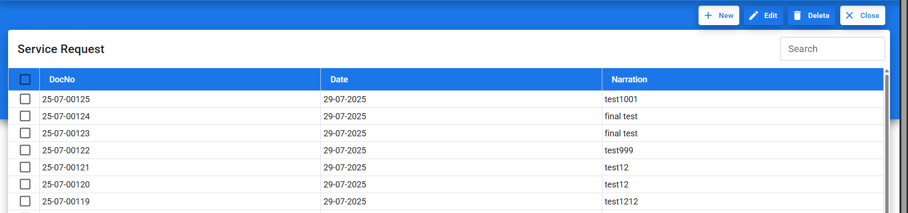The width and height of the screenshot is (908, 213).
Task: Check the row checkbox for 25-07-00120
Action: [x=25, y=184]
